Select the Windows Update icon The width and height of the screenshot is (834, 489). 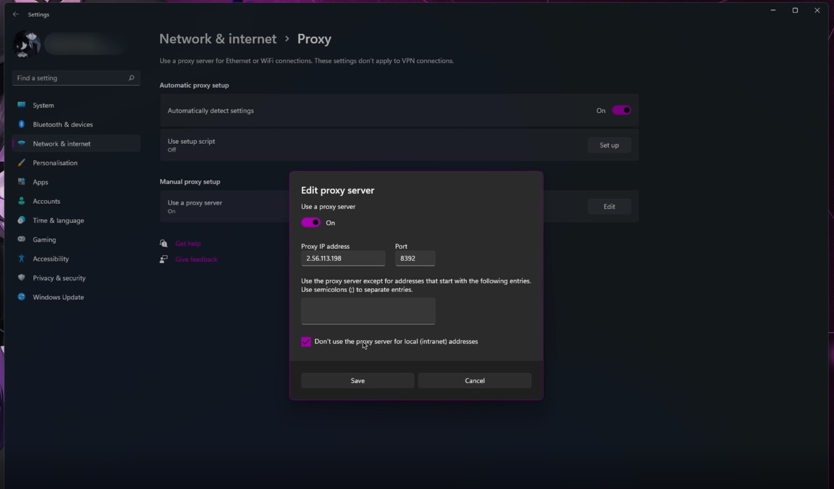(x=22, y=297)
